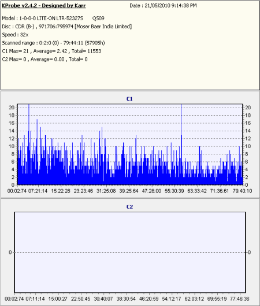The height and width of the screenshot is (306, 260).
Task: Click the C1 chart title
Action: [129, 99]
